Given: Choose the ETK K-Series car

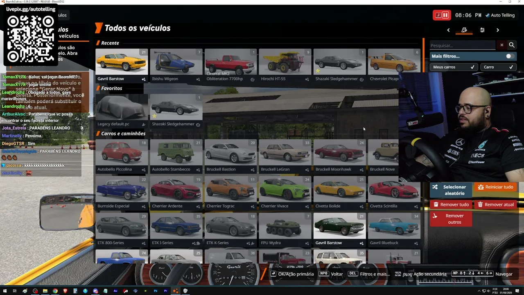Looking at the screenshot, I should (230, 230).
